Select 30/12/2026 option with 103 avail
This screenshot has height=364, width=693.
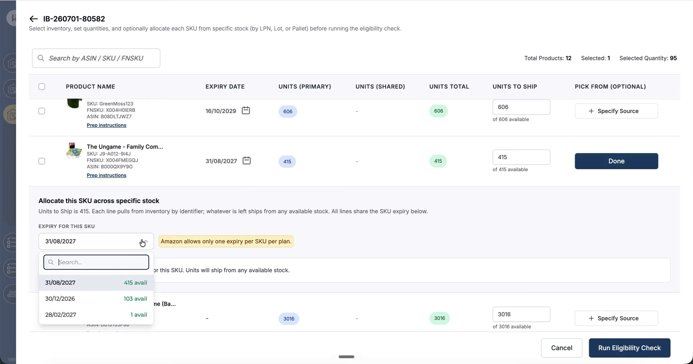pos(96,299)
